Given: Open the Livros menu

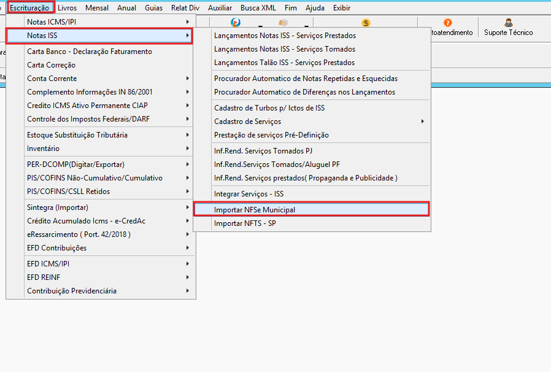Looking at the screenshot, I should point(67,8).
